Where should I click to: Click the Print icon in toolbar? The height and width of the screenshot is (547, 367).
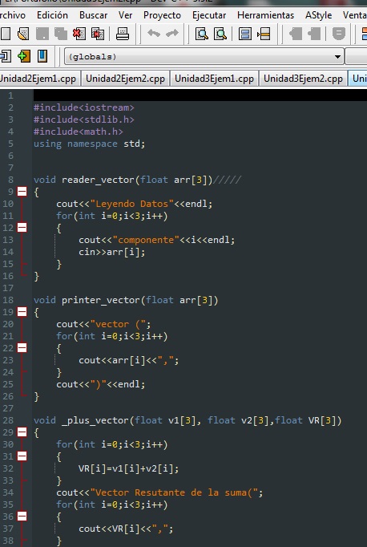[x=123, y=34]
